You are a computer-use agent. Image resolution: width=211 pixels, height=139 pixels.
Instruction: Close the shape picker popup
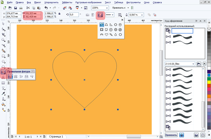tap(122, 20)
